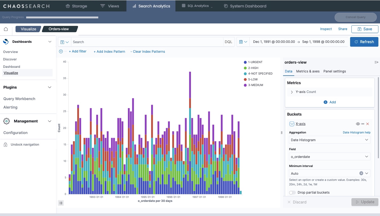This screenshot has height=216, width=380.
Task: Click the Add Index Pattern link
Action: [x=109, y=51]
